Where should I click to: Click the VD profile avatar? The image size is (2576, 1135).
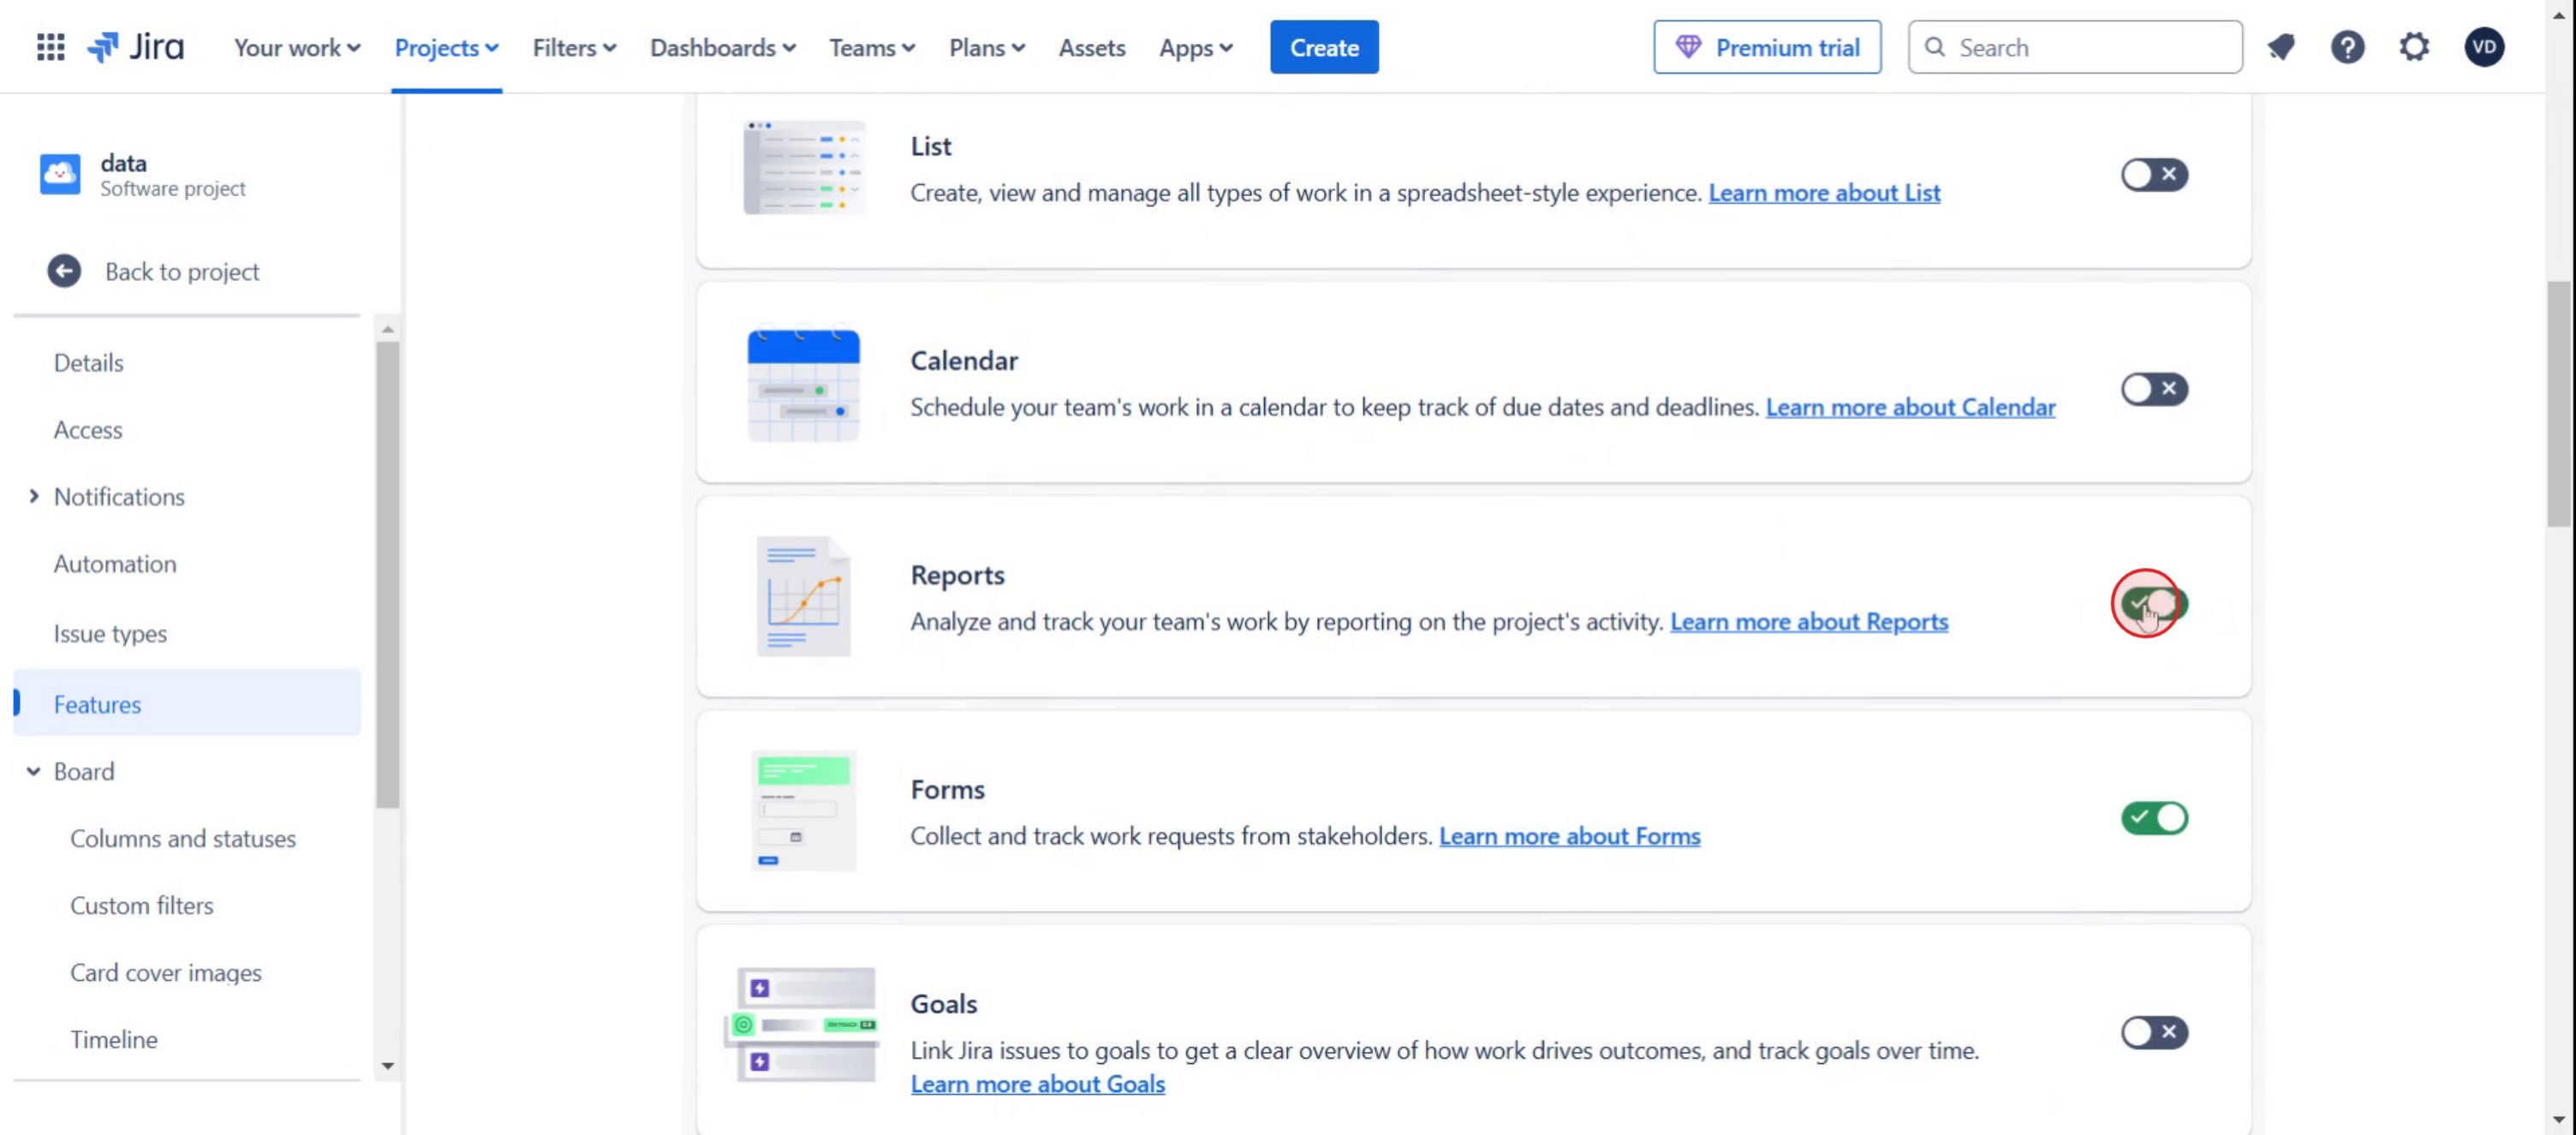2484,47
